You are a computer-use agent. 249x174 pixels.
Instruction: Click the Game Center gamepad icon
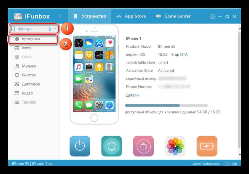tap(158, 16)
